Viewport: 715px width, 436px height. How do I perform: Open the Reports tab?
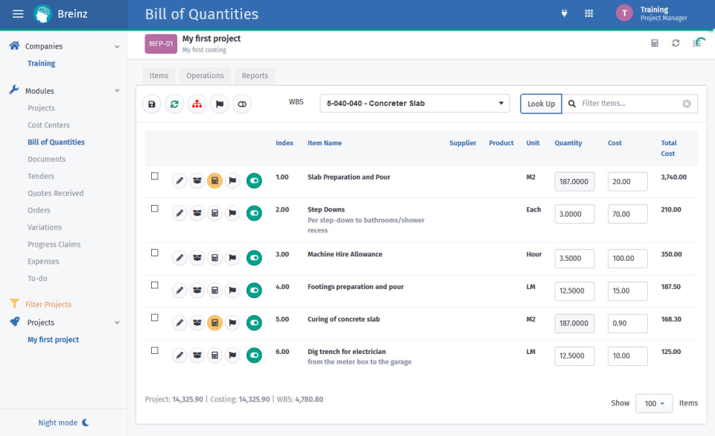click(255, 75)
